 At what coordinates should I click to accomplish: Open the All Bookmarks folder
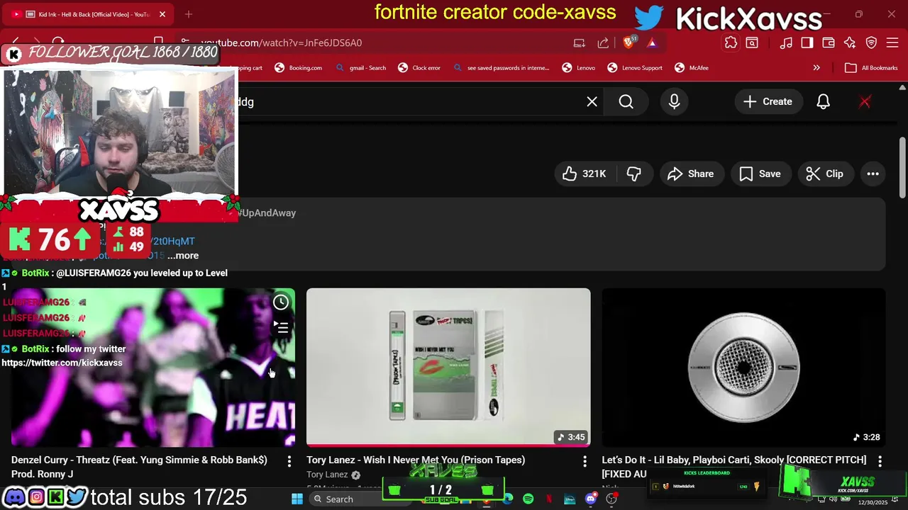871,68
